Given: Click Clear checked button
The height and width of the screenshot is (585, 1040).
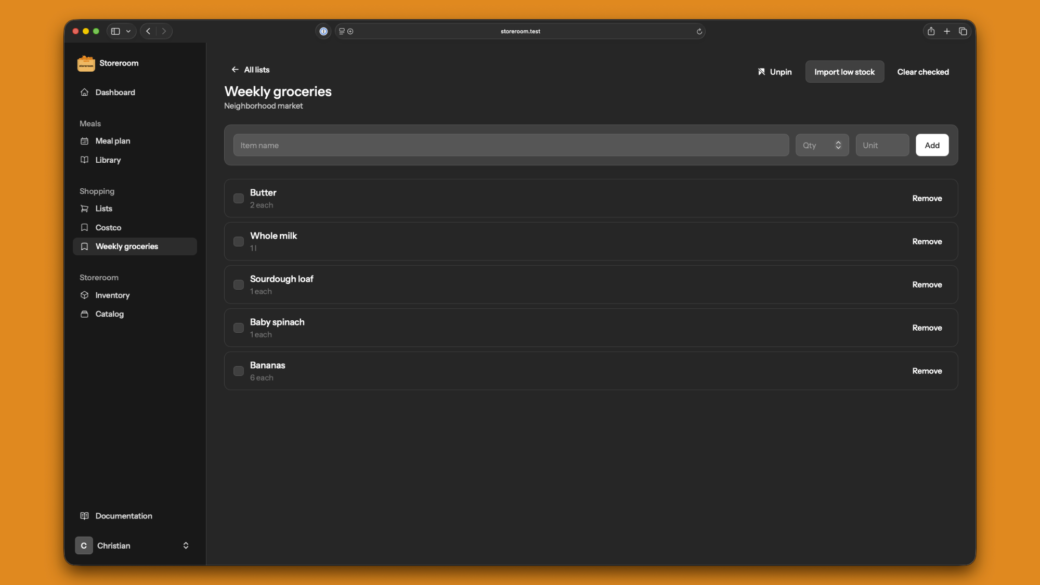Looking at the screenshot, I should [x=923, y=72].
